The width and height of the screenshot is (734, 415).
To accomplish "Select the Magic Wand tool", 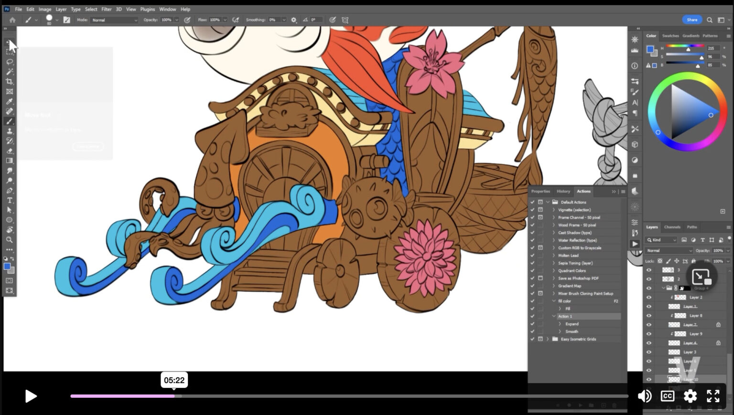I will click(10, 72).
